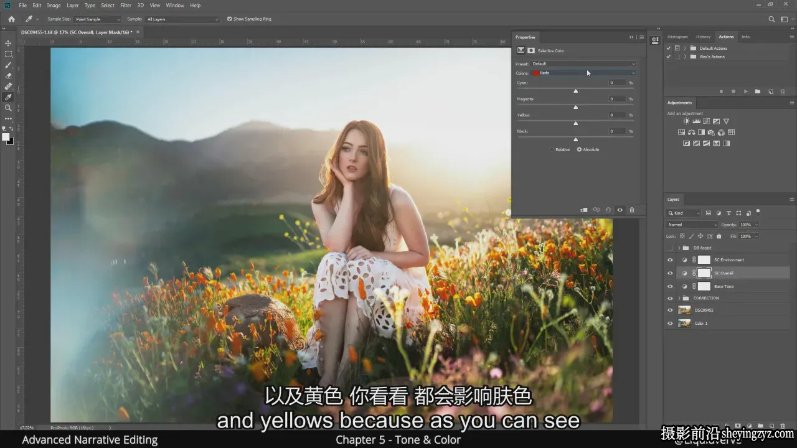Delete the adjustment layer in Properties panel
The width and height of the screenshot is (797, 448).
631,210
